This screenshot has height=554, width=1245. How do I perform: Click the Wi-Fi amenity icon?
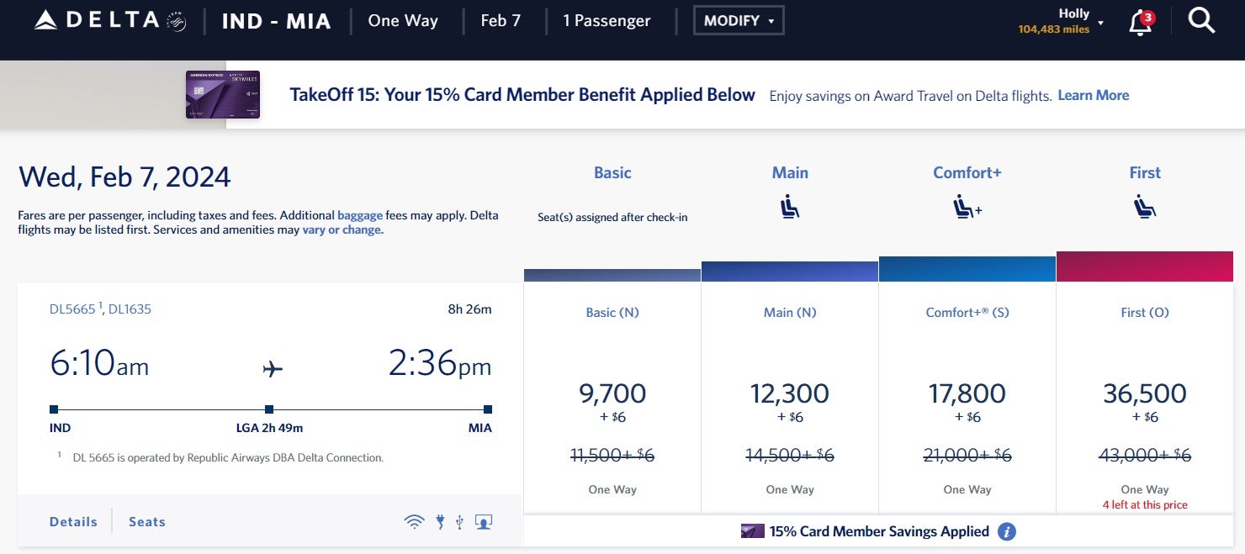tap(414, 522)
